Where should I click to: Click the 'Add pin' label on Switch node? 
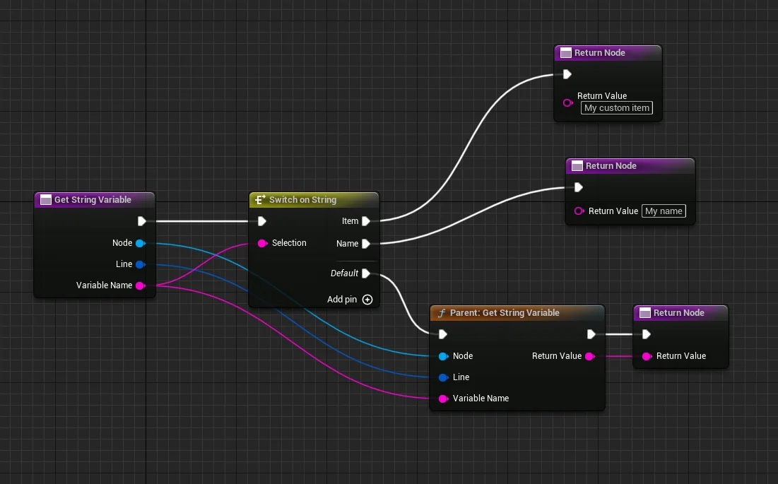342,300
